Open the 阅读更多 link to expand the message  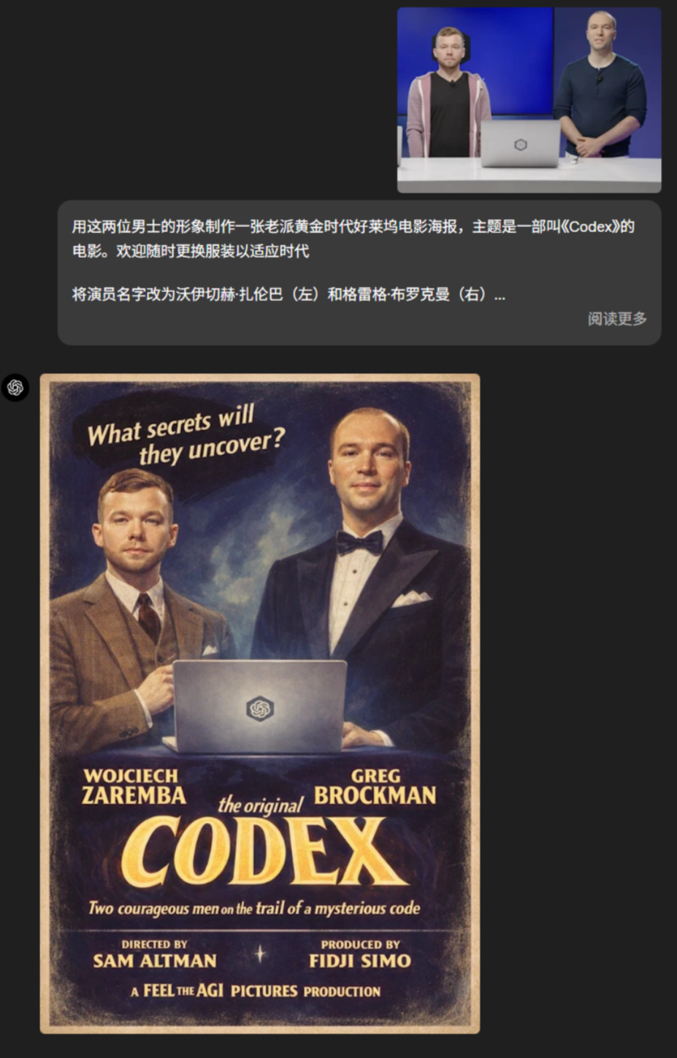point(617,318)
